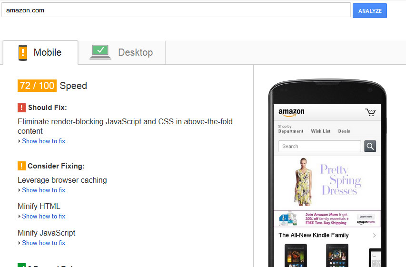
Task: Open Show how to fix under Minify HTML
Action: tap(43, 216)
